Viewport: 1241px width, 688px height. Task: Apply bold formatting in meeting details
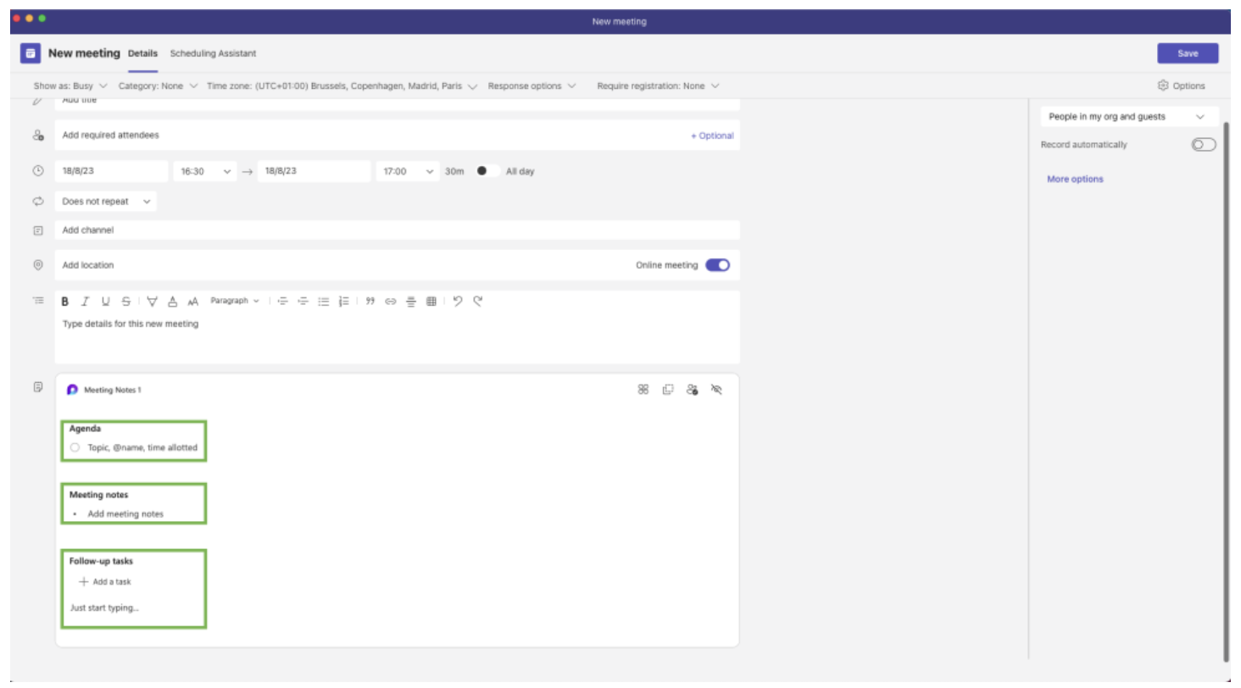[x=65, y=302]
